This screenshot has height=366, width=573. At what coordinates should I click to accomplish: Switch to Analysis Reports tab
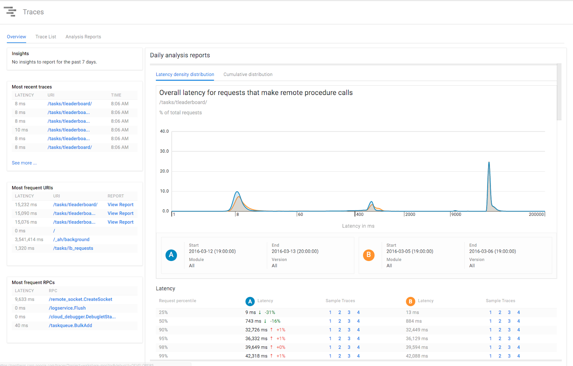click(83, 37)
